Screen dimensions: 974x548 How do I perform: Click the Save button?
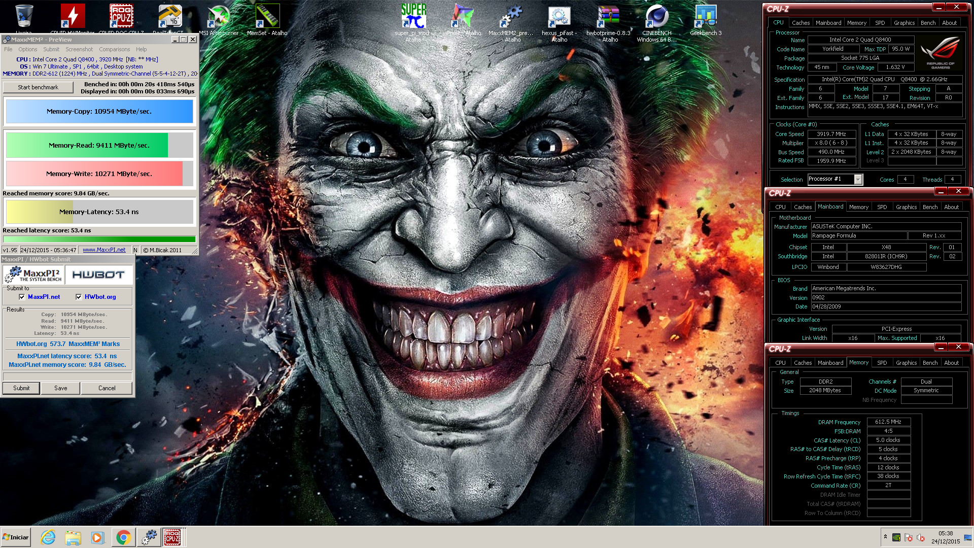point(61,388)
